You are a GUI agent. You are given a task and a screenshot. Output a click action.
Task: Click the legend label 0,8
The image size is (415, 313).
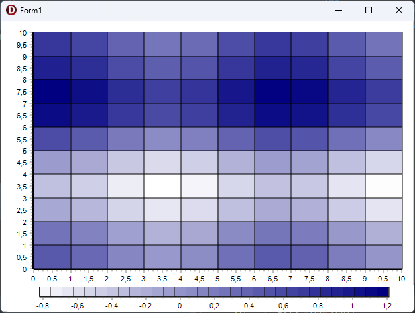[318, 306]
